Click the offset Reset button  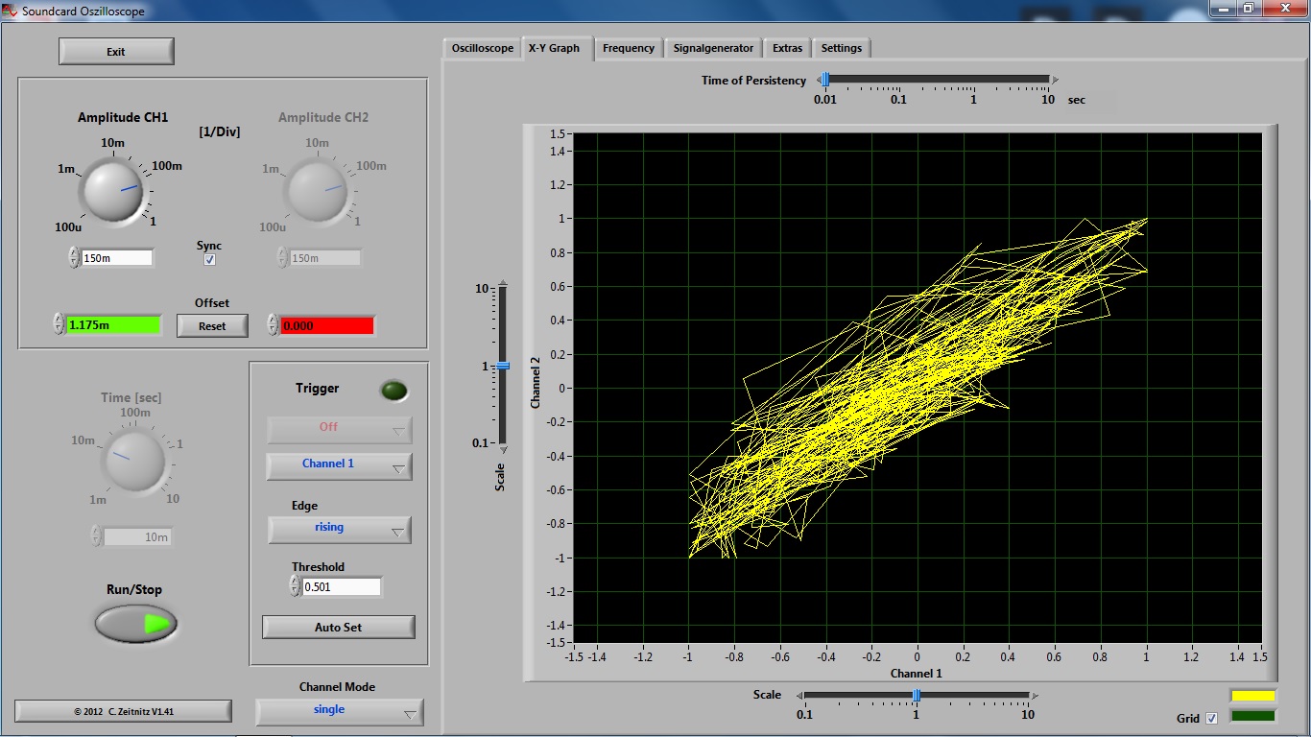pos(212,326)
